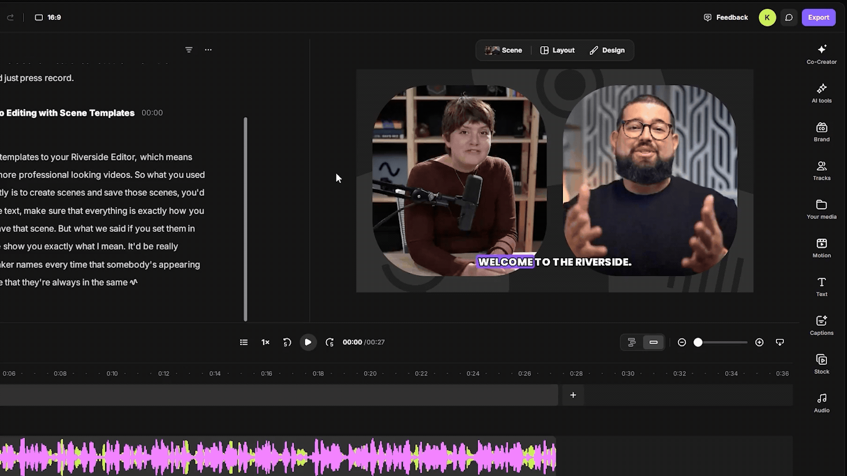Select the gray scene track clip
This screenshot has height=476, width=847.
click(x=279, y=395)
